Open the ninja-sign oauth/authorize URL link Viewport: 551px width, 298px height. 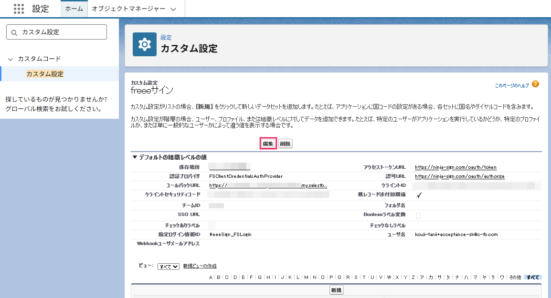460,176
